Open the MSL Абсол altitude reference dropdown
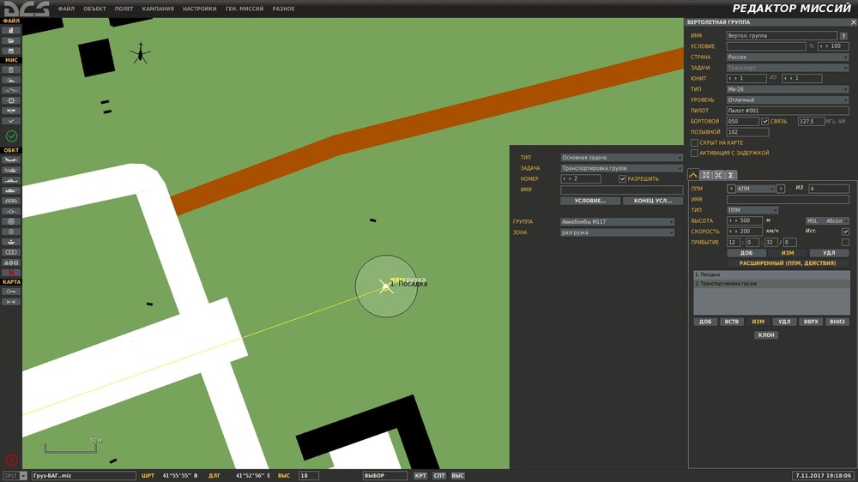The height and width of the screenshot is (482, 858). tap(827, 221)
